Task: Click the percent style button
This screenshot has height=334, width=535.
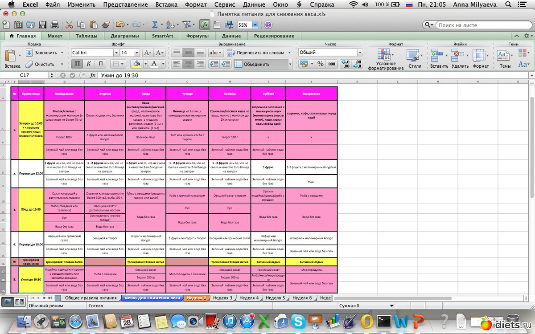Action: (320, 64)
